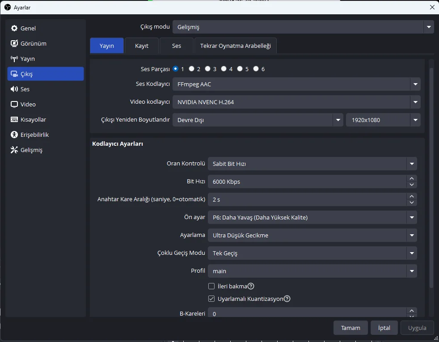Viewport: 439px width, 342px height.
Task: Click the Uygula button
Action: [x=417, y=328]
